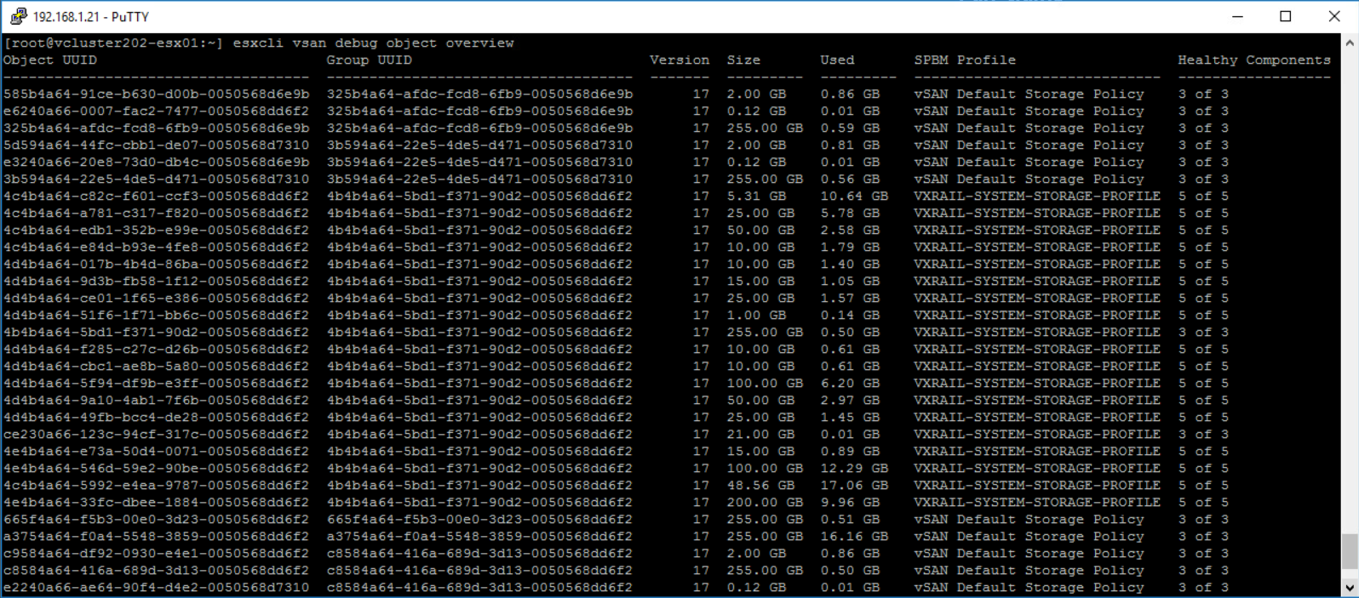This screenshot has height=598, width=1359.
Task: Click the size value '5.31 GB'
Action: [x=756, y=196]
